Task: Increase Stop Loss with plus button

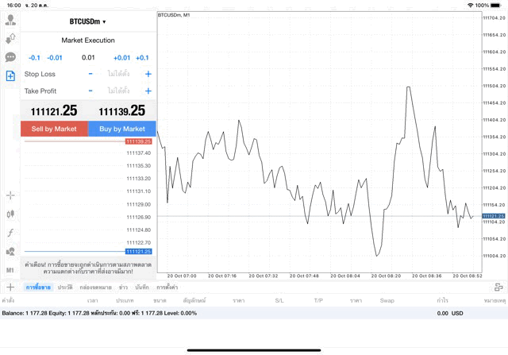Action: 148,74
